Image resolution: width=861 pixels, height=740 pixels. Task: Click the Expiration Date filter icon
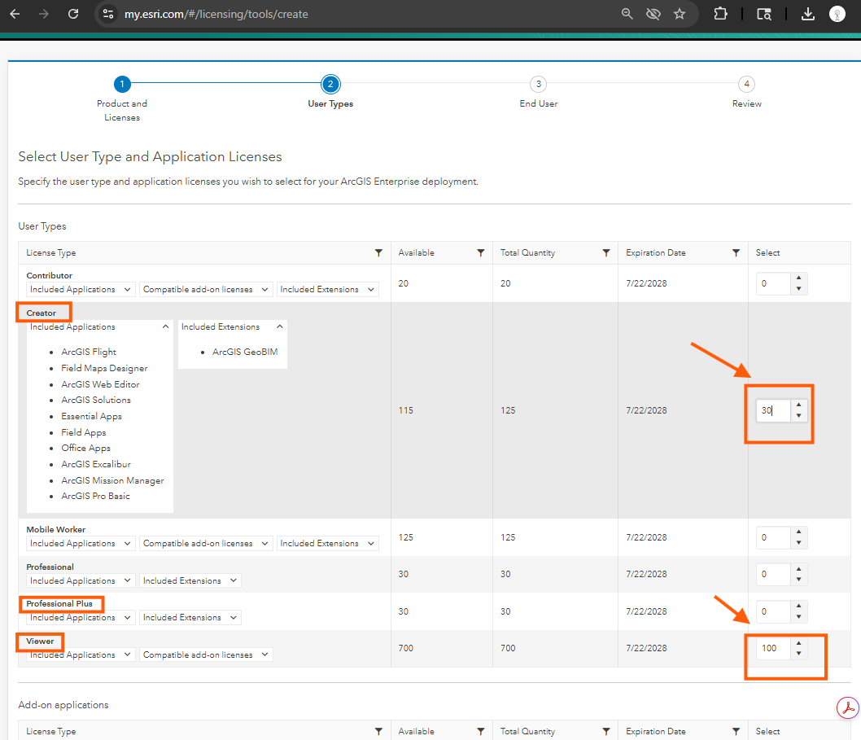(x=736, y=253)
